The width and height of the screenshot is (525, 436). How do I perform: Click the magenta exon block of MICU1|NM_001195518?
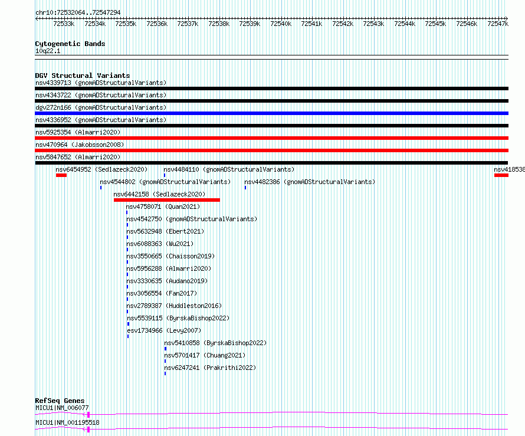(88, 430)
